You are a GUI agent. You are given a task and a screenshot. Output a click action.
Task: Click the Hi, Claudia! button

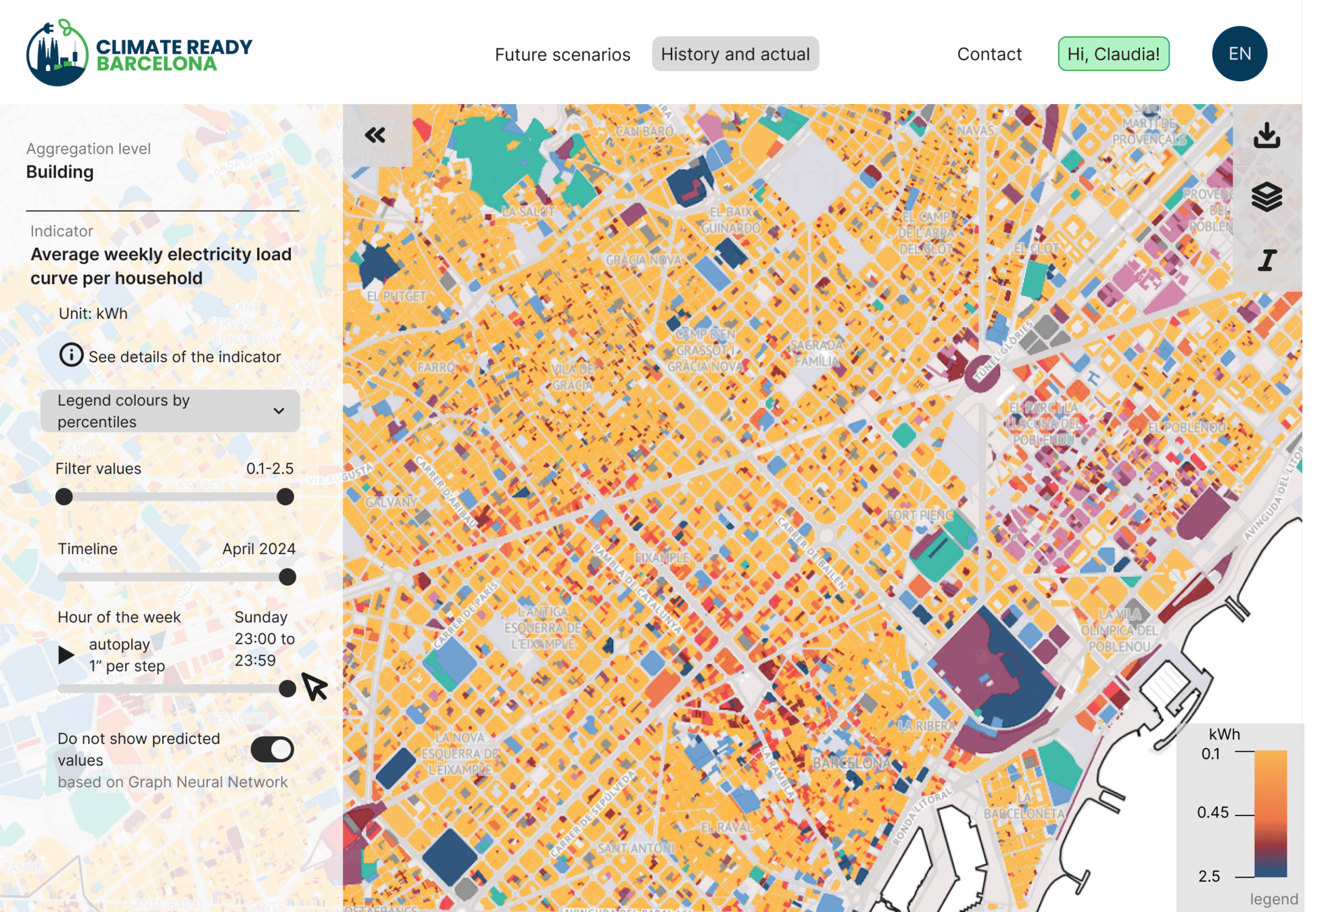(x=1113, y=54)
